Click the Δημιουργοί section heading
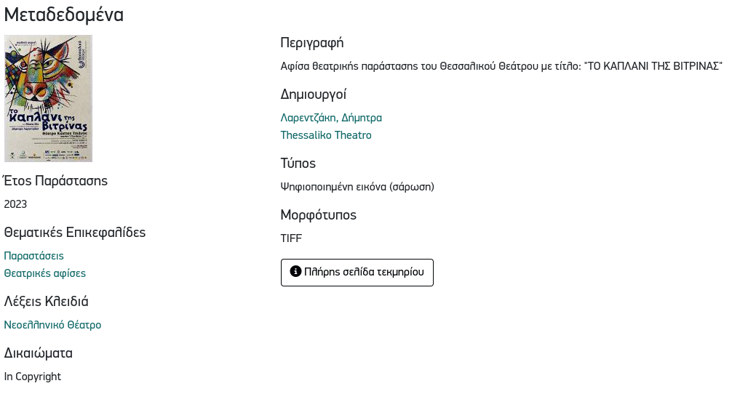748x394 pixels. point(314,95)
